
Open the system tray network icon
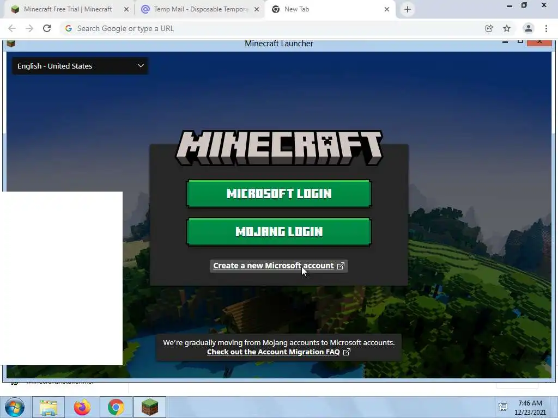503,407
